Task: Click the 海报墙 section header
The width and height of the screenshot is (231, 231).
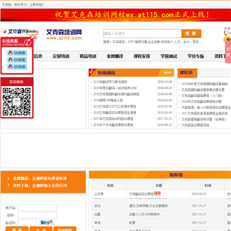Action: click(x=176, y=175)
